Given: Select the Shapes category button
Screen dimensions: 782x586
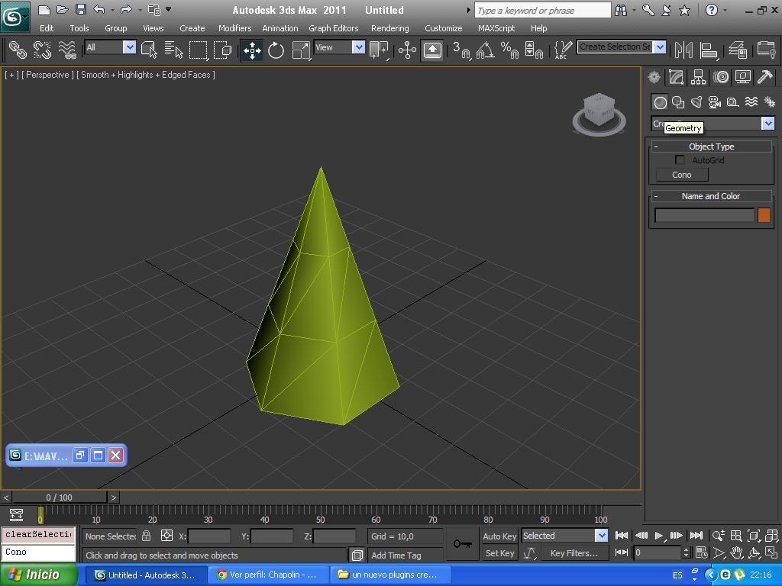Looking at the screenshot, I should [x=678, y=103].
